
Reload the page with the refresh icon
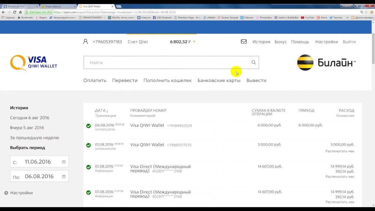tap(15, 12)
